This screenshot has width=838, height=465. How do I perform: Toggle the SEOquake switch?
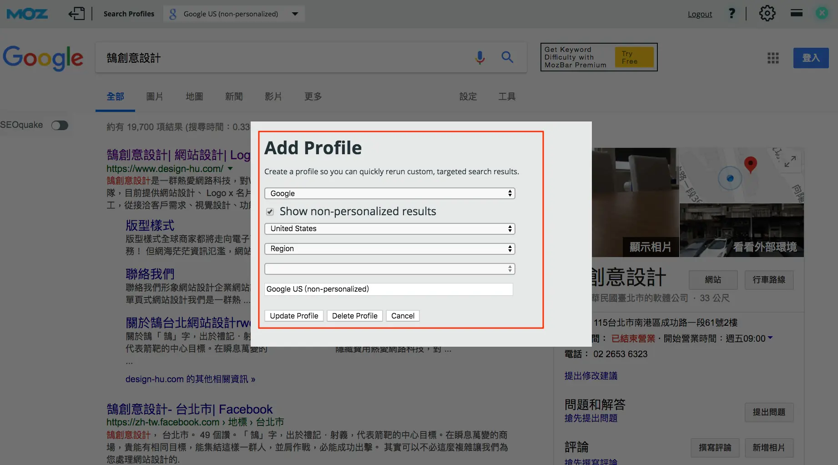(x=60, y=125)
